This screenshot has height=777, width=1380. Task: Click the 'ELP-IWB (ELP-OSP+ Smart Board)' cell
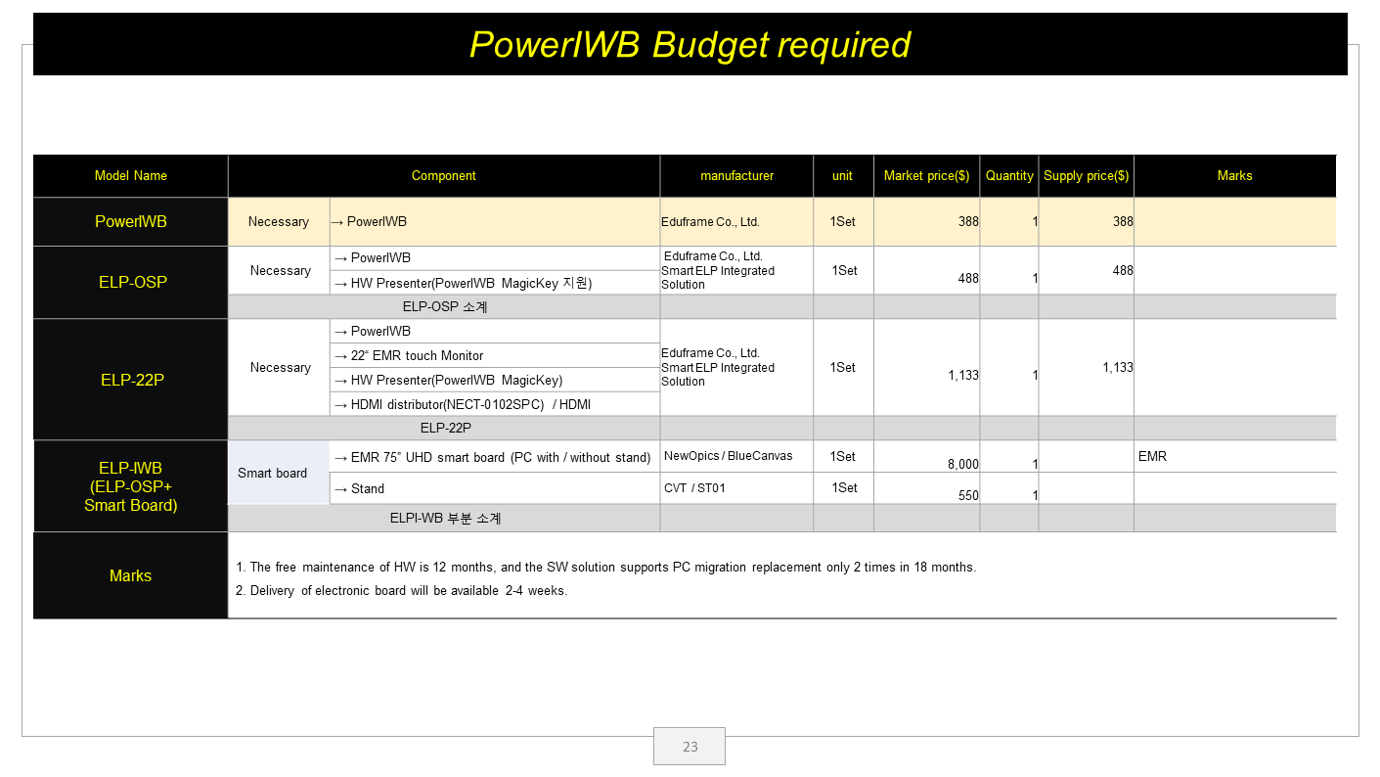coord(130,486)
